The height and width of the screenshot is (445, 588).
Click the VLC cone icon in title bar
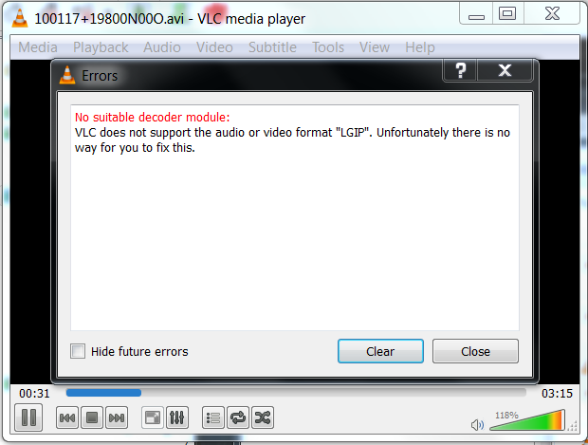coord(20,18)
